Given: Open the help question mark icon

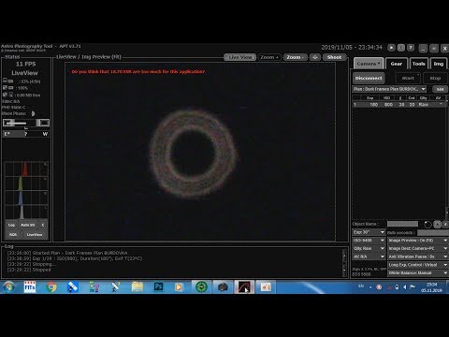Looking at the screenshot, I should point(411,48).
